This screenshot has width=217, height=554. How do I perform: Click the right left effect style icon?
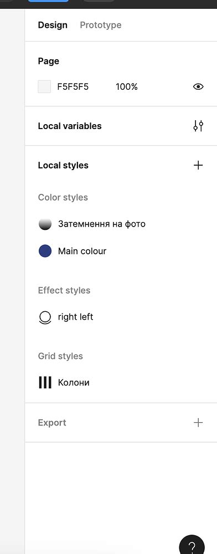tap(45, 317)
